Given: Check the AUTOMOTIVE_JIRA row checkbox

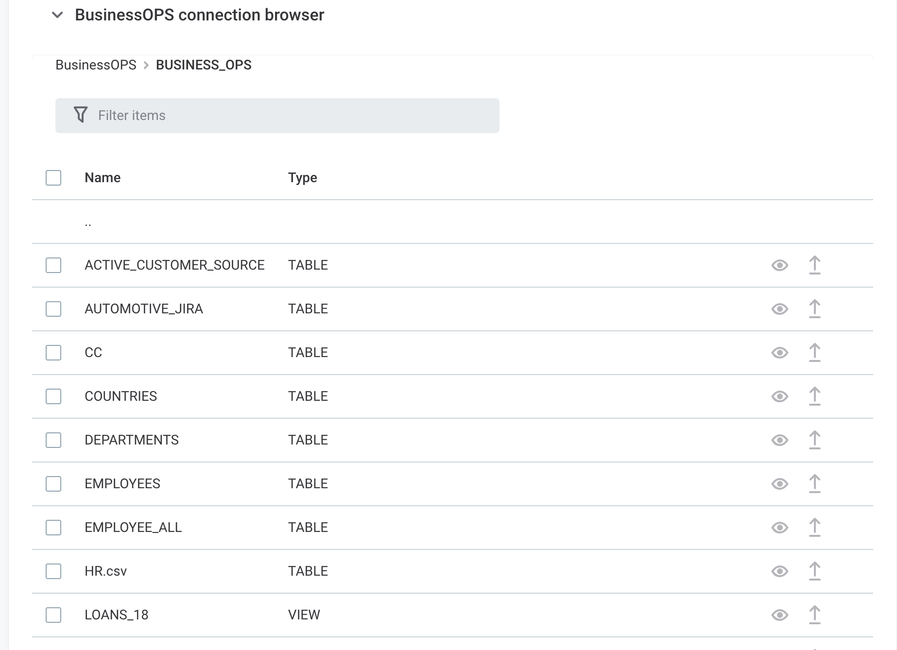Looking at the screenshot, I should point(53,309).
